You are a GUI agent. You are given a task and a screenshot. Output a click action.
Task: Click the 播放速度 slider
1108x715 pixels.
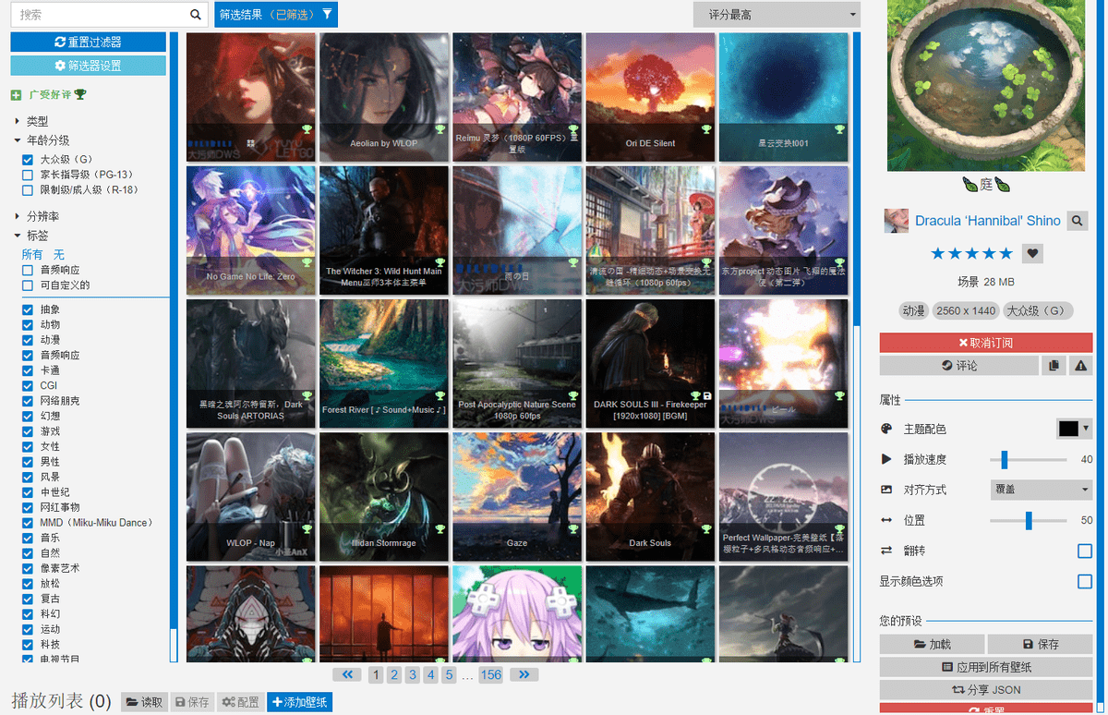pyautogui.click(x=1028, y=459)
